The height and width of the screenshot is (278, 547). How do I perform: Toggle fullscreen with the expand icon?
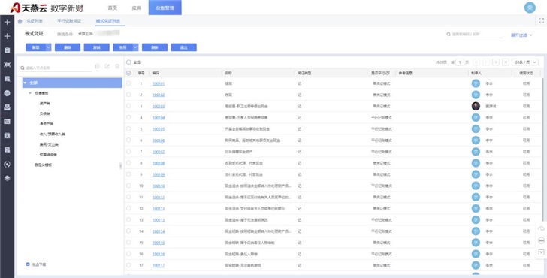tap(542, 21)
